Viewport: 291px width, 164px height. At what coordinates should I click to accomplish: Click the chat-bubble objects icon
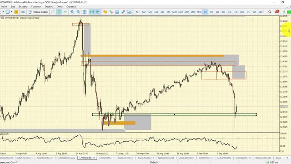click(8, 12)
